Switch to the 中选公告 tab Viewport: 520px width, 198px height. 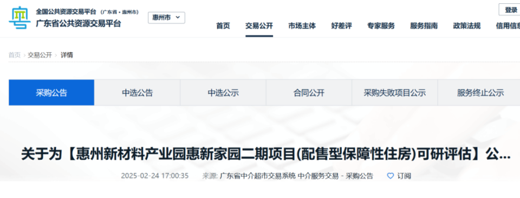(x=137, y=93)
